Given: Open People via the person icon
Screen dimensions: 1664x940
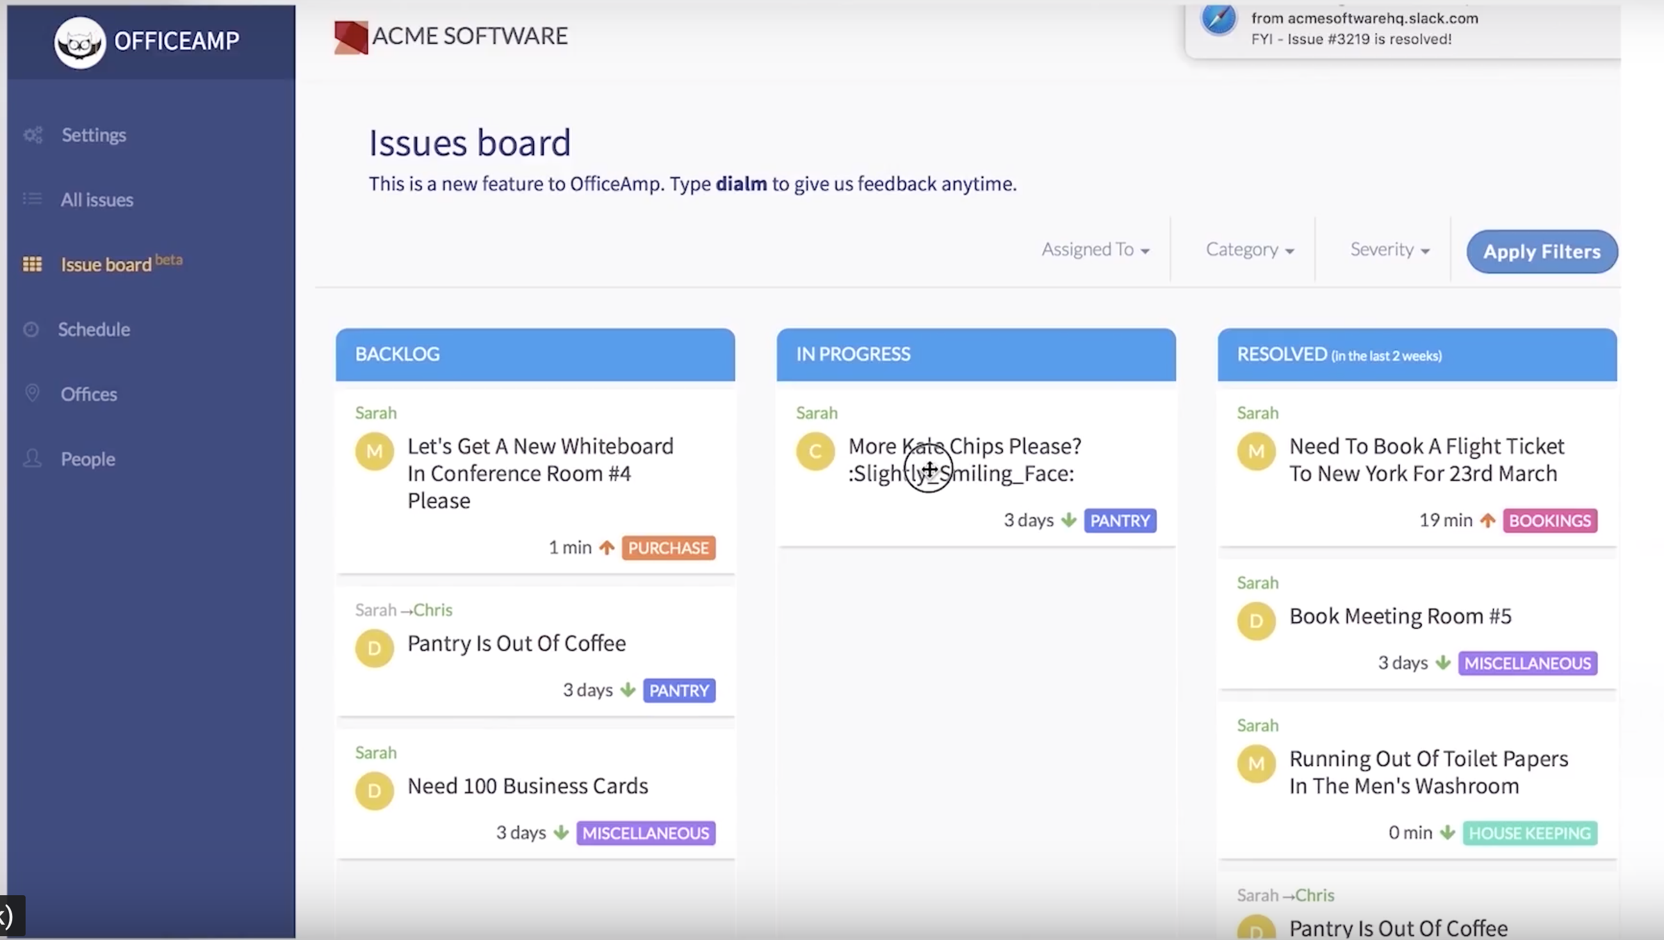Looking at the screenshot, I should point(32,458).
